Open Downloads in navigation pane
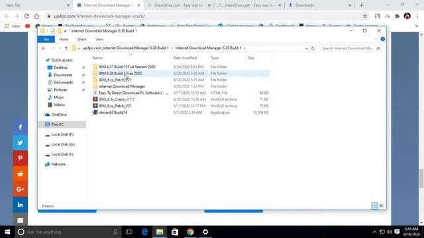Screen dimensions: 424x238 (x=63, y=75)
